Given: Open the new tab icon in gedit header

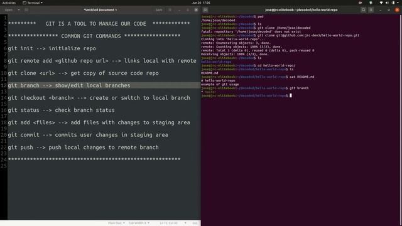Looking at the screenshot, I should tap(26, 10).
